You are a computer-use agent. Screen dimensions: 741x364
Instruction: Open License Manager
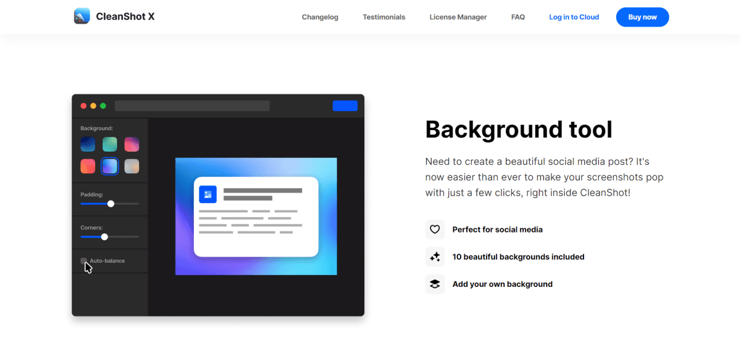[458, 17]
